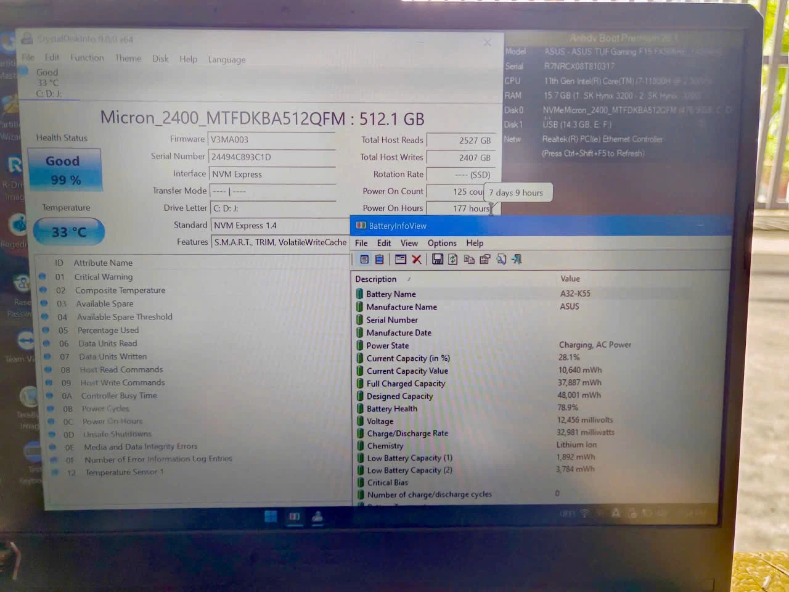Click the Attribute Name column header
Viewport: 789px width, 592px height.
pos(103,263)
